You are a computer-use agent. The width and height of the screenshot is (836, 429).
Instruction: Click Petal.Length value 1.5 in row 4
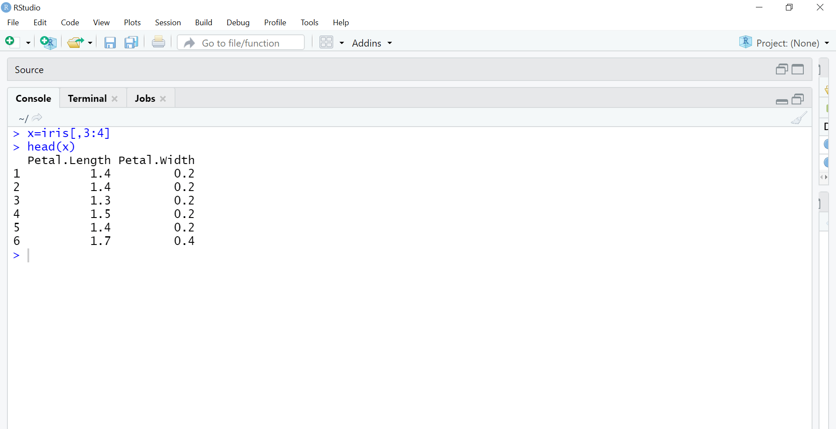coord(101,214)
